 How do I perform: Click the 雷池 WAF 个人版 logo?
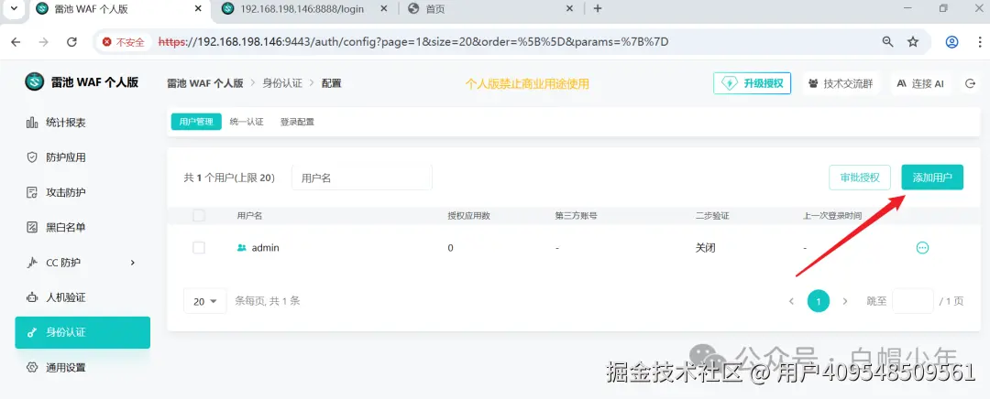82,82
